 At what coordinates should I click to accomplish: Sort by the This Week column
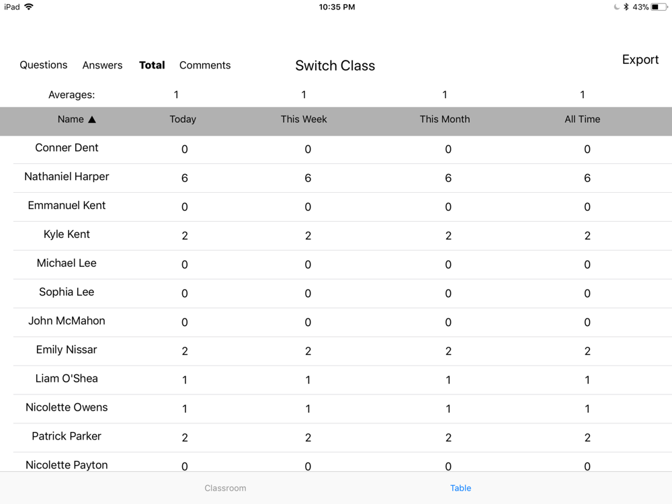(x=304, y=119)
